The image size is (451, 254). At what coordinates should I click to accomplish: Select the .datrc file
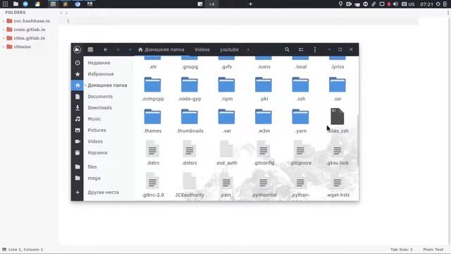click(x=152, y=153)
